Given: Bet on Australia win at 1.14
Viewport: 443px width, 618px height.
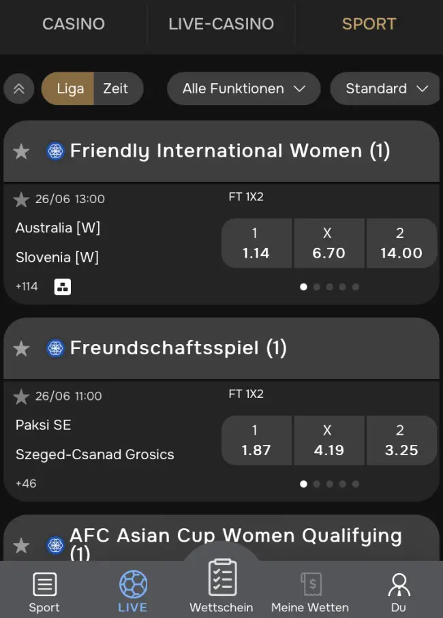Looking at the screenshot, I should 256,243.
